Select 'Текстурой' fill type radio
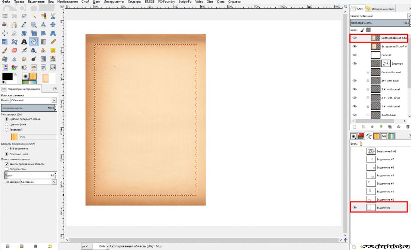Viewport: 411px width, 250px height. pos(7,129)
